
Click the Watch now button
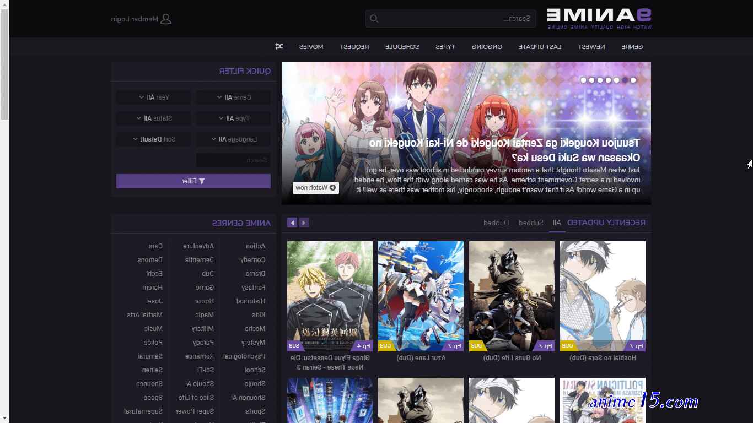click(x=316, y=188)
